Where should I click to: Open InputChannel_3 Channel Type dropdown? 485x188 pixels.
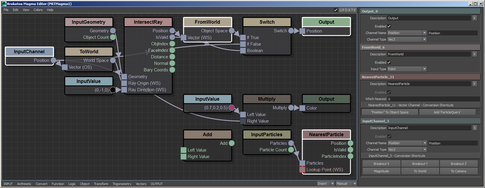point(407,150)
